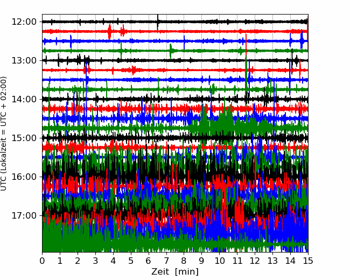Viewport: 350px width, 280px height.
Task: Click the x-axis tick label 9
Action: click(x=202, y=261)
